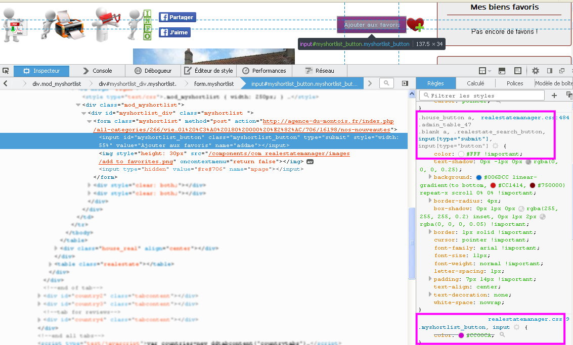Click the Ajouter aux favoris button
The image size is (573, 345).
tap(372, 25)
